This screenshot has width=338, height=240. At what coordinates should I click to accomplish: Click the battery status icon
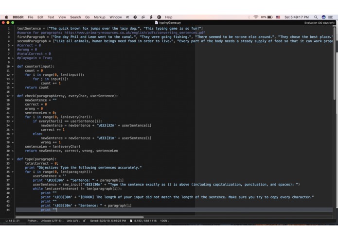(x=270, y=17)
